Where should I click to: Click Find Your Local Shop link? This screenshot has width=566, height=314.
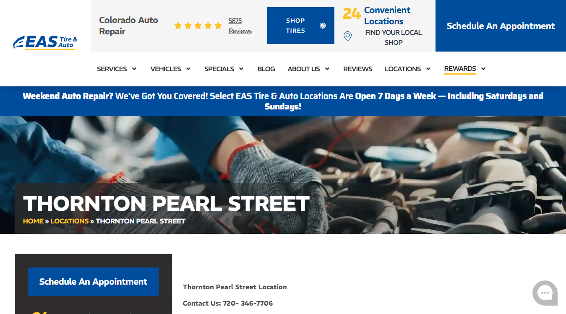(394, 37)
